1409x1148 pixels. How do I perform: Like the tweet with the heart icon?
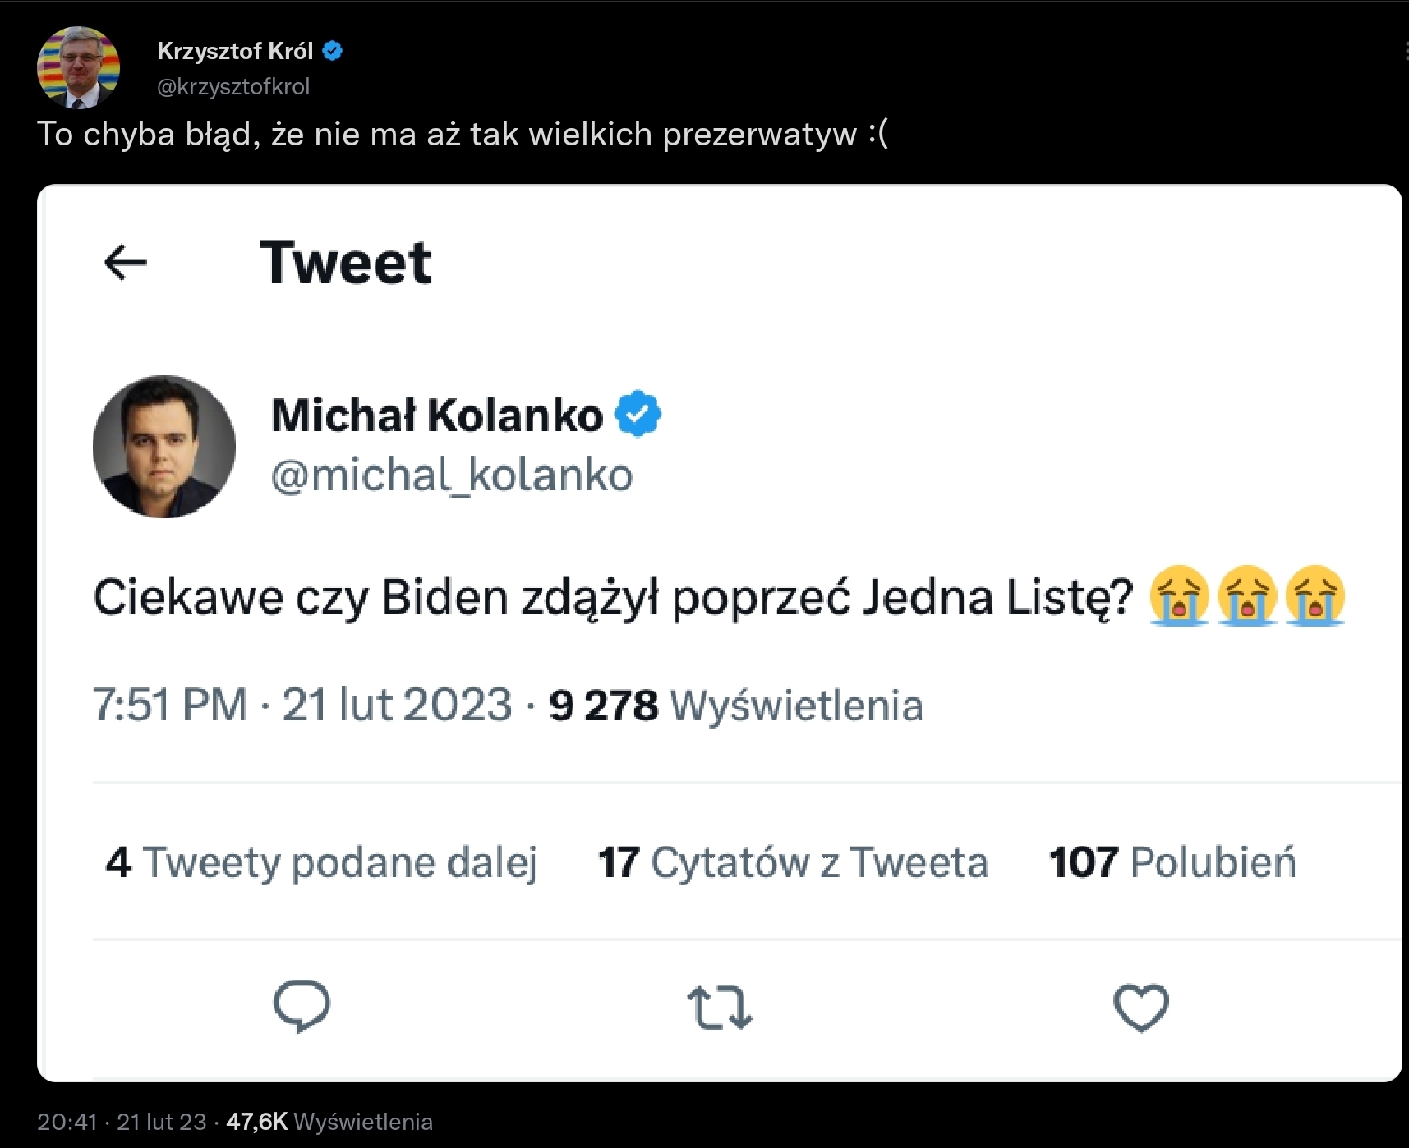pos(1140,1007)
